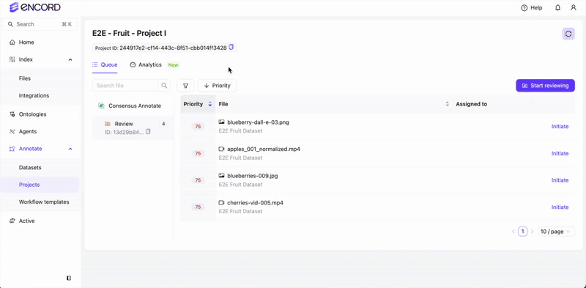The height and width of the screenshot is (288, 586).
Task: Open the Priority sort dropdown
Action: pyautogui.click(x=217, y=86)
